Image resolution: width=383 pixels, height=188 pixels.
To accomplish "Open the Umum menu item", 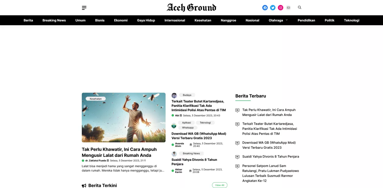I will [x=81, y=20].
